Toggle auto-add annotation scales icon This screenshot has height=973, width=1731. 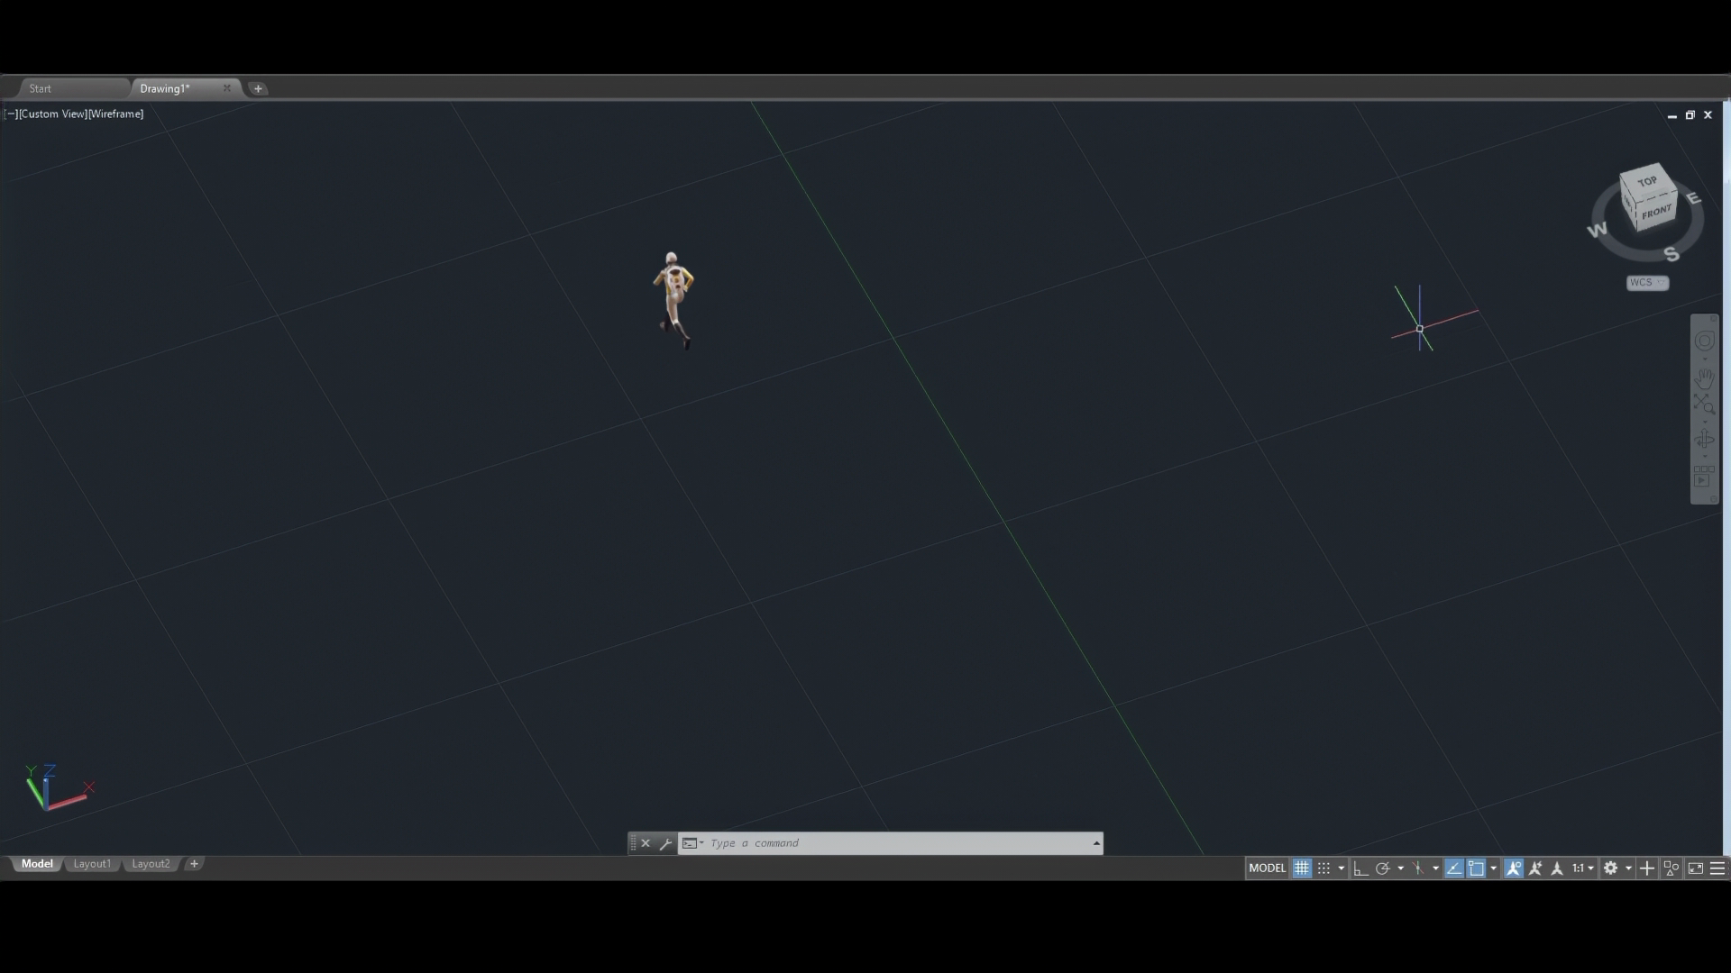pos(1535,868)
